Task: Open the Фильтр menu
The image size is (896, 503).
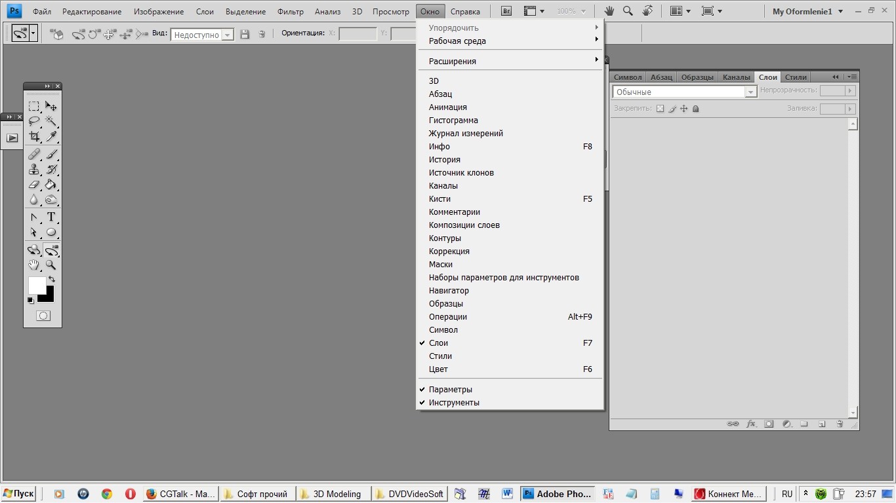Action: click(290, 12)
